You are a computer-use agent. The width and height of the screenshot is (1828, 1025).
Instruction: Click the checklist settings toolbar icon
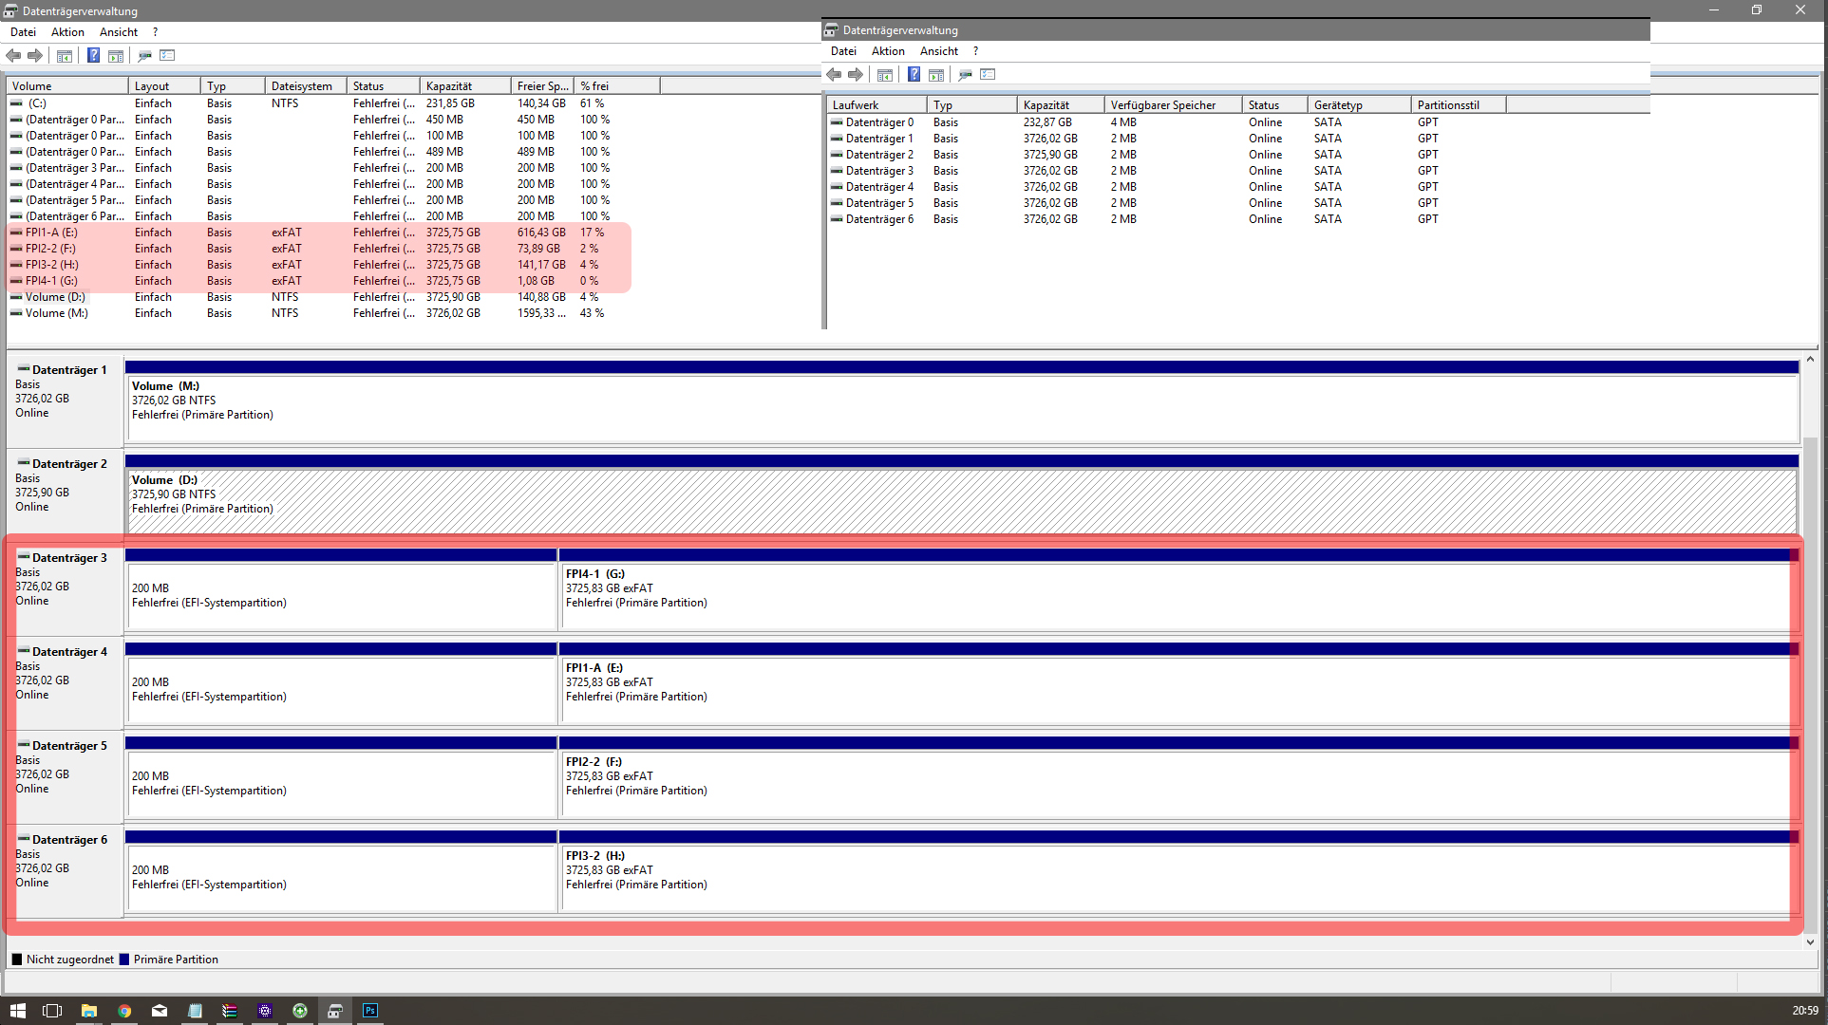[x=168, y=56]
